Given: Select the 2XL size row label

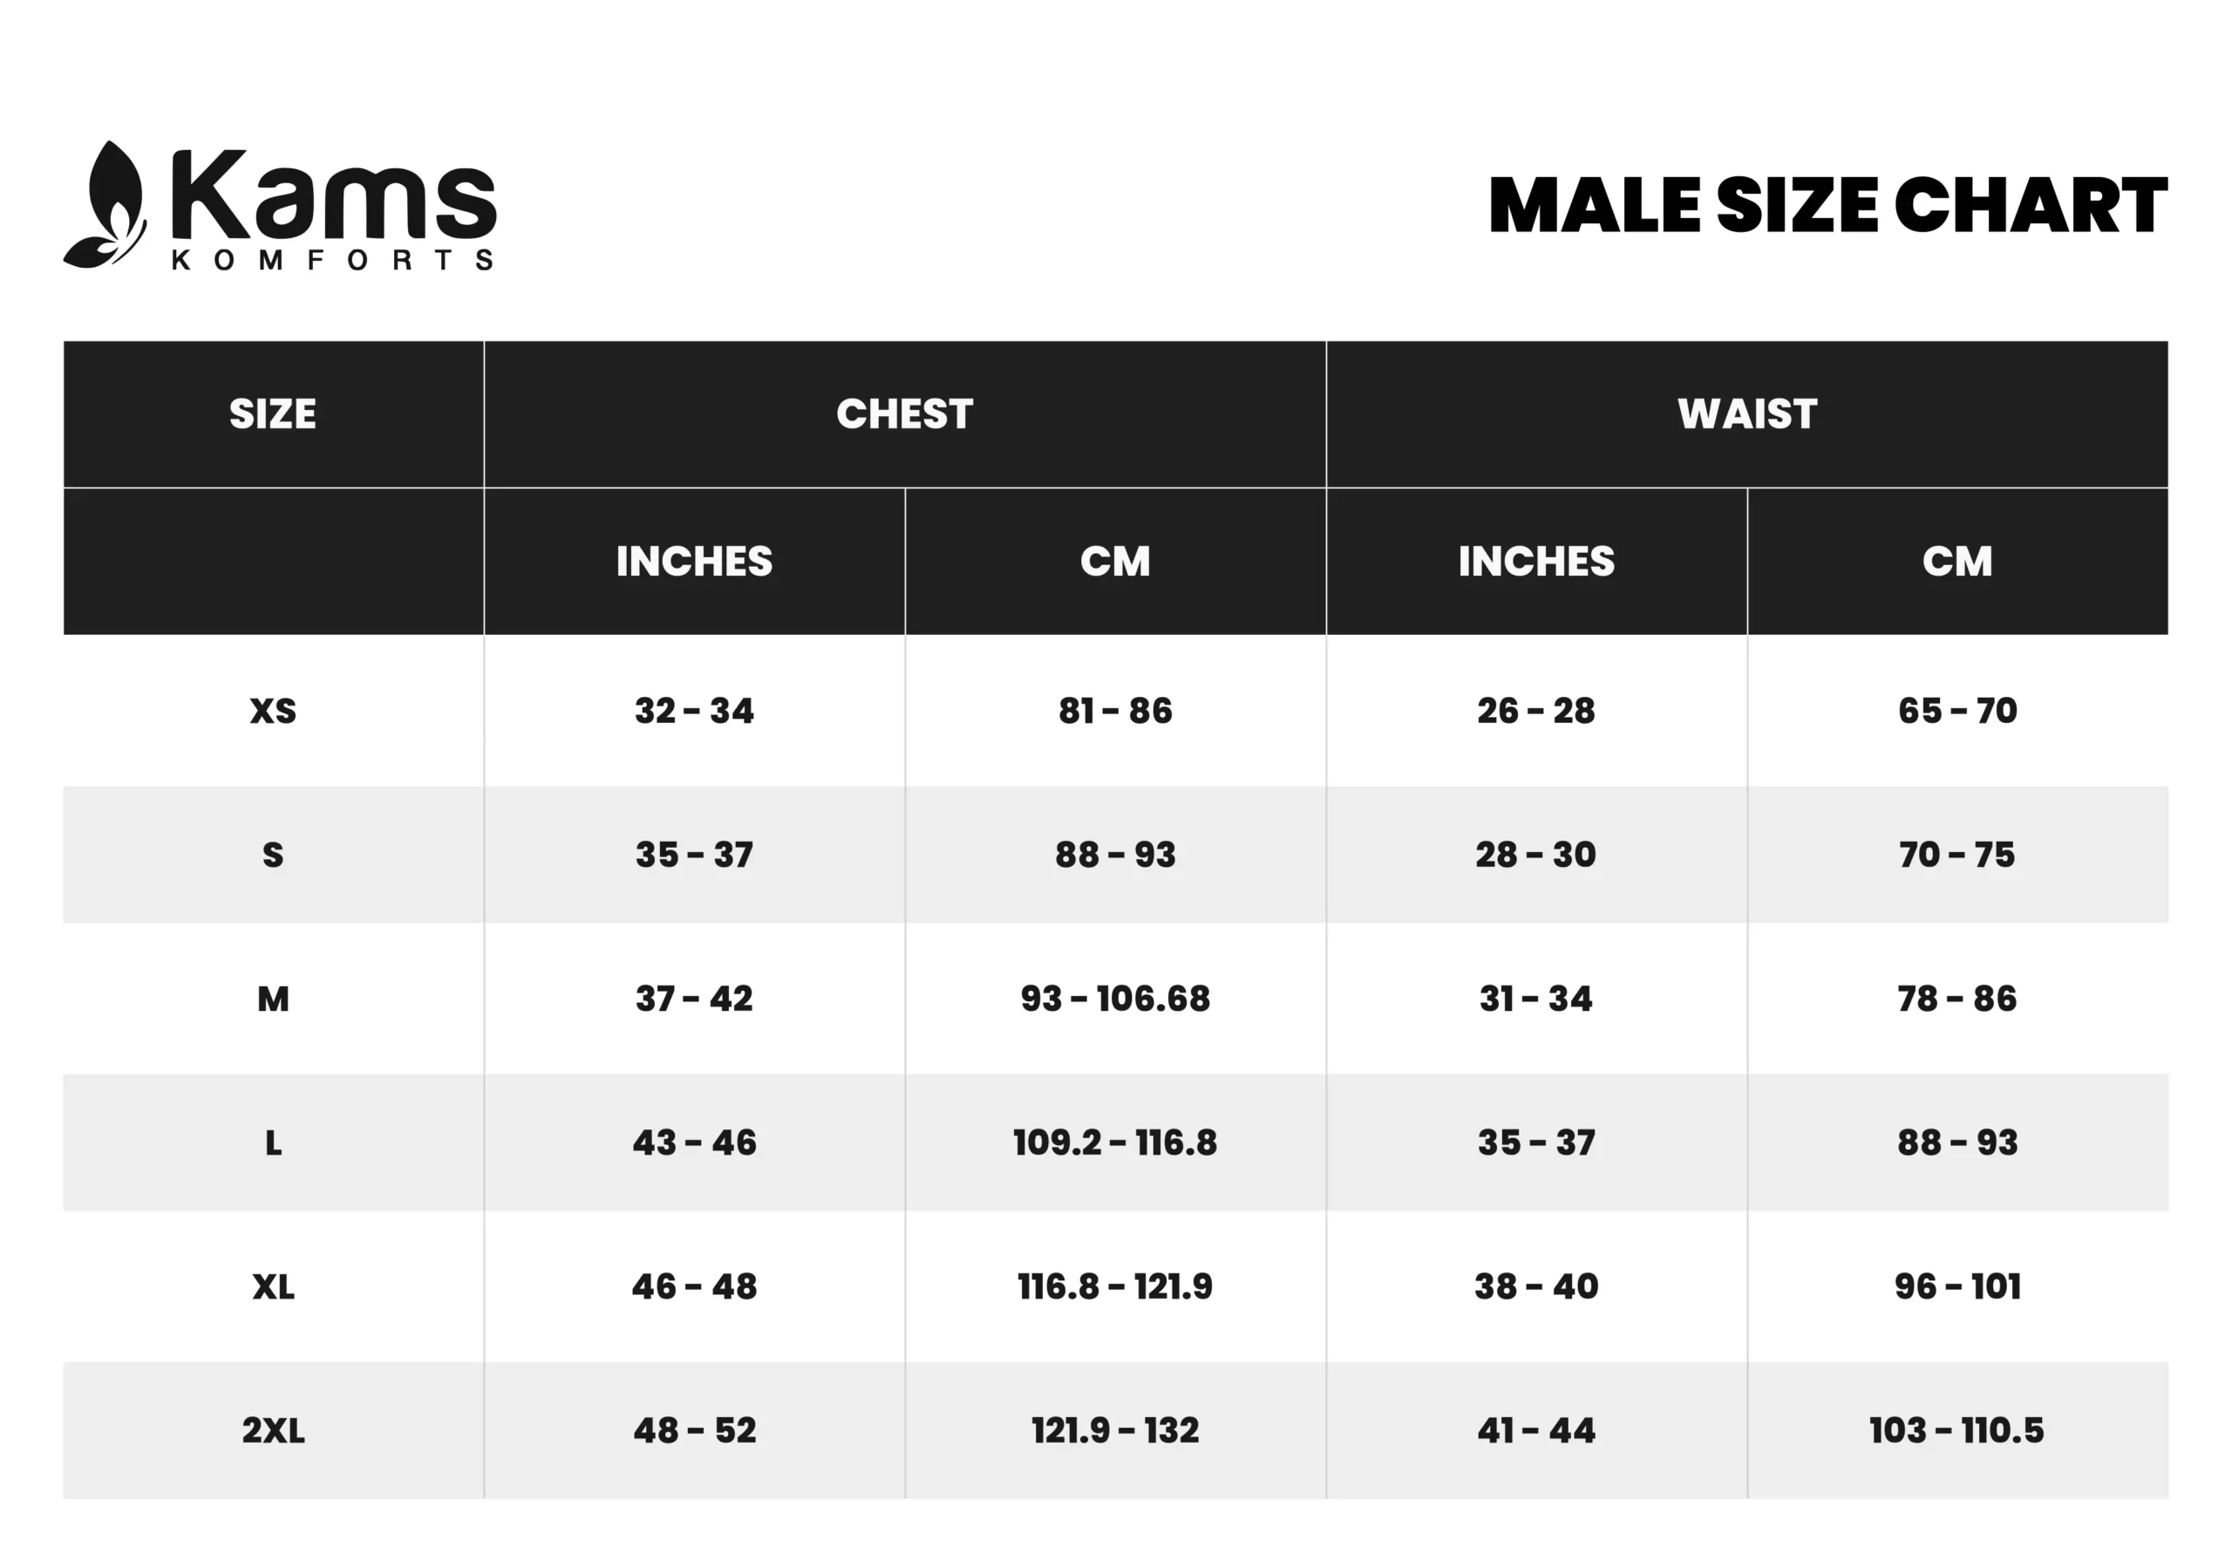Looking at the screenshot, I should [x=273, y=1430].
